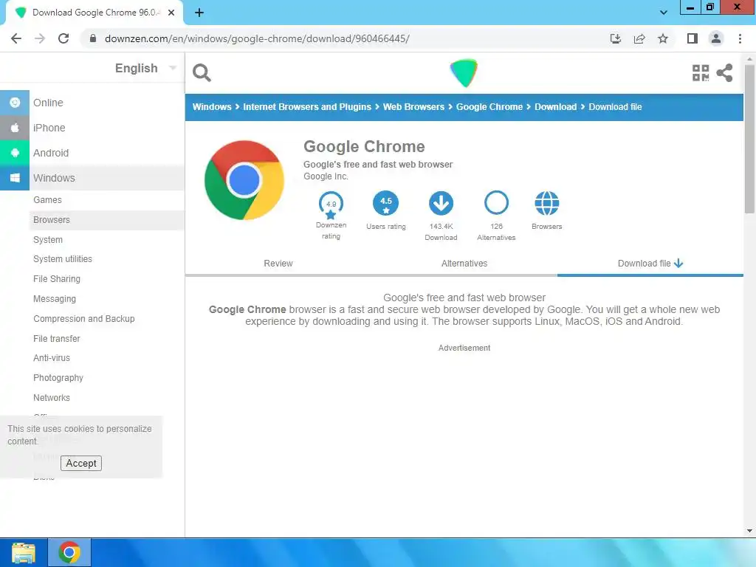Expand the English language dropdown

coord(146,68)
